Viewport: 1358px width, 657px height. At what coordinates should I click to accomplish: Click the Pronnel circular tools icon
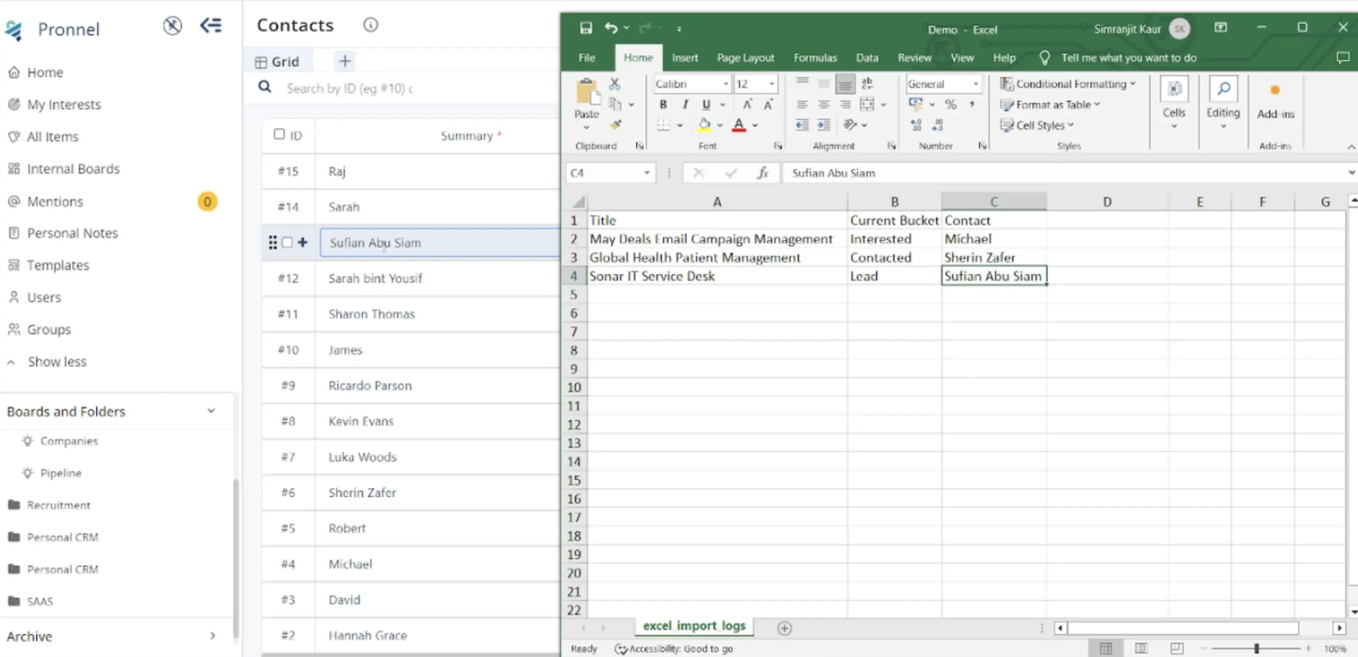point(172,25)
